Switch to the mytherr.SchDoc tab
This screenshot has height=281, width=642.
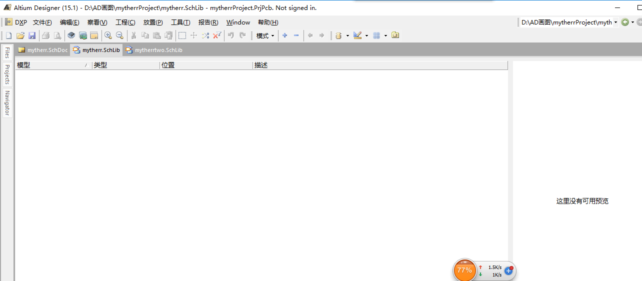click(43, 50)
